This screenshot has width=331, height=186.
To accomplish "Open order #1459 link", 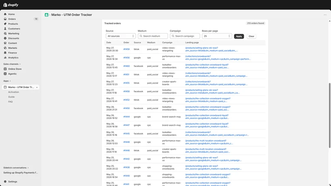I will coord(127,49).
